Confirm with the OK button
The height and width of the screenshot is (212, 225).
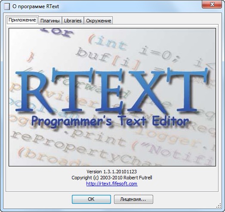(x=91, y=199)
